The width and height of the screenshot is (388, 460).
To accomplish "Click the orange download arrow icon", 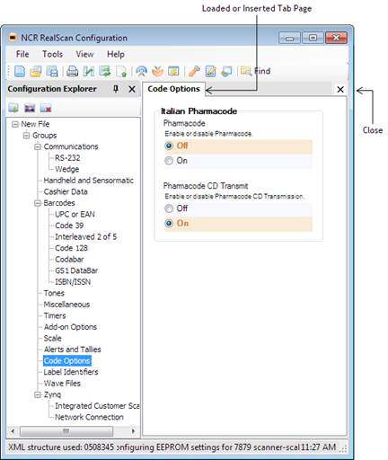I will point(157,71).
